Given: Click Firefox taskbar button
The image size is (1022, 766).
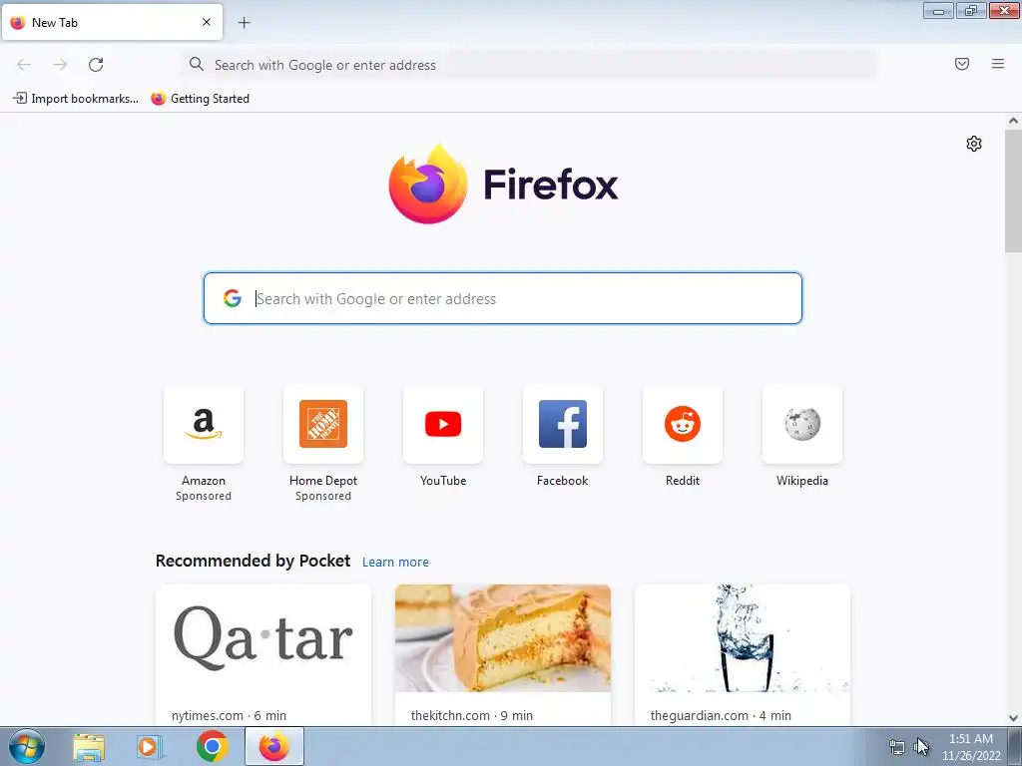Looking at the screenshot, I should (274, 746).
